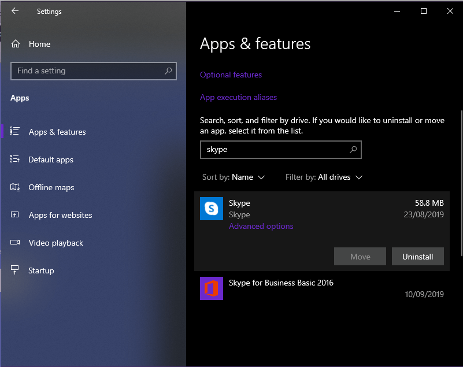The height and width of the screenshot is (367, 463).
Task: Click the 10/09/2019 install date
Action: [424, 294]
